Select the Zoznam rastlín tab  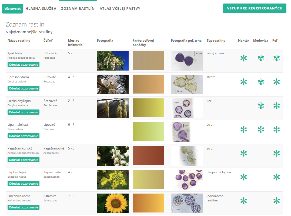(x=78, y=8)
